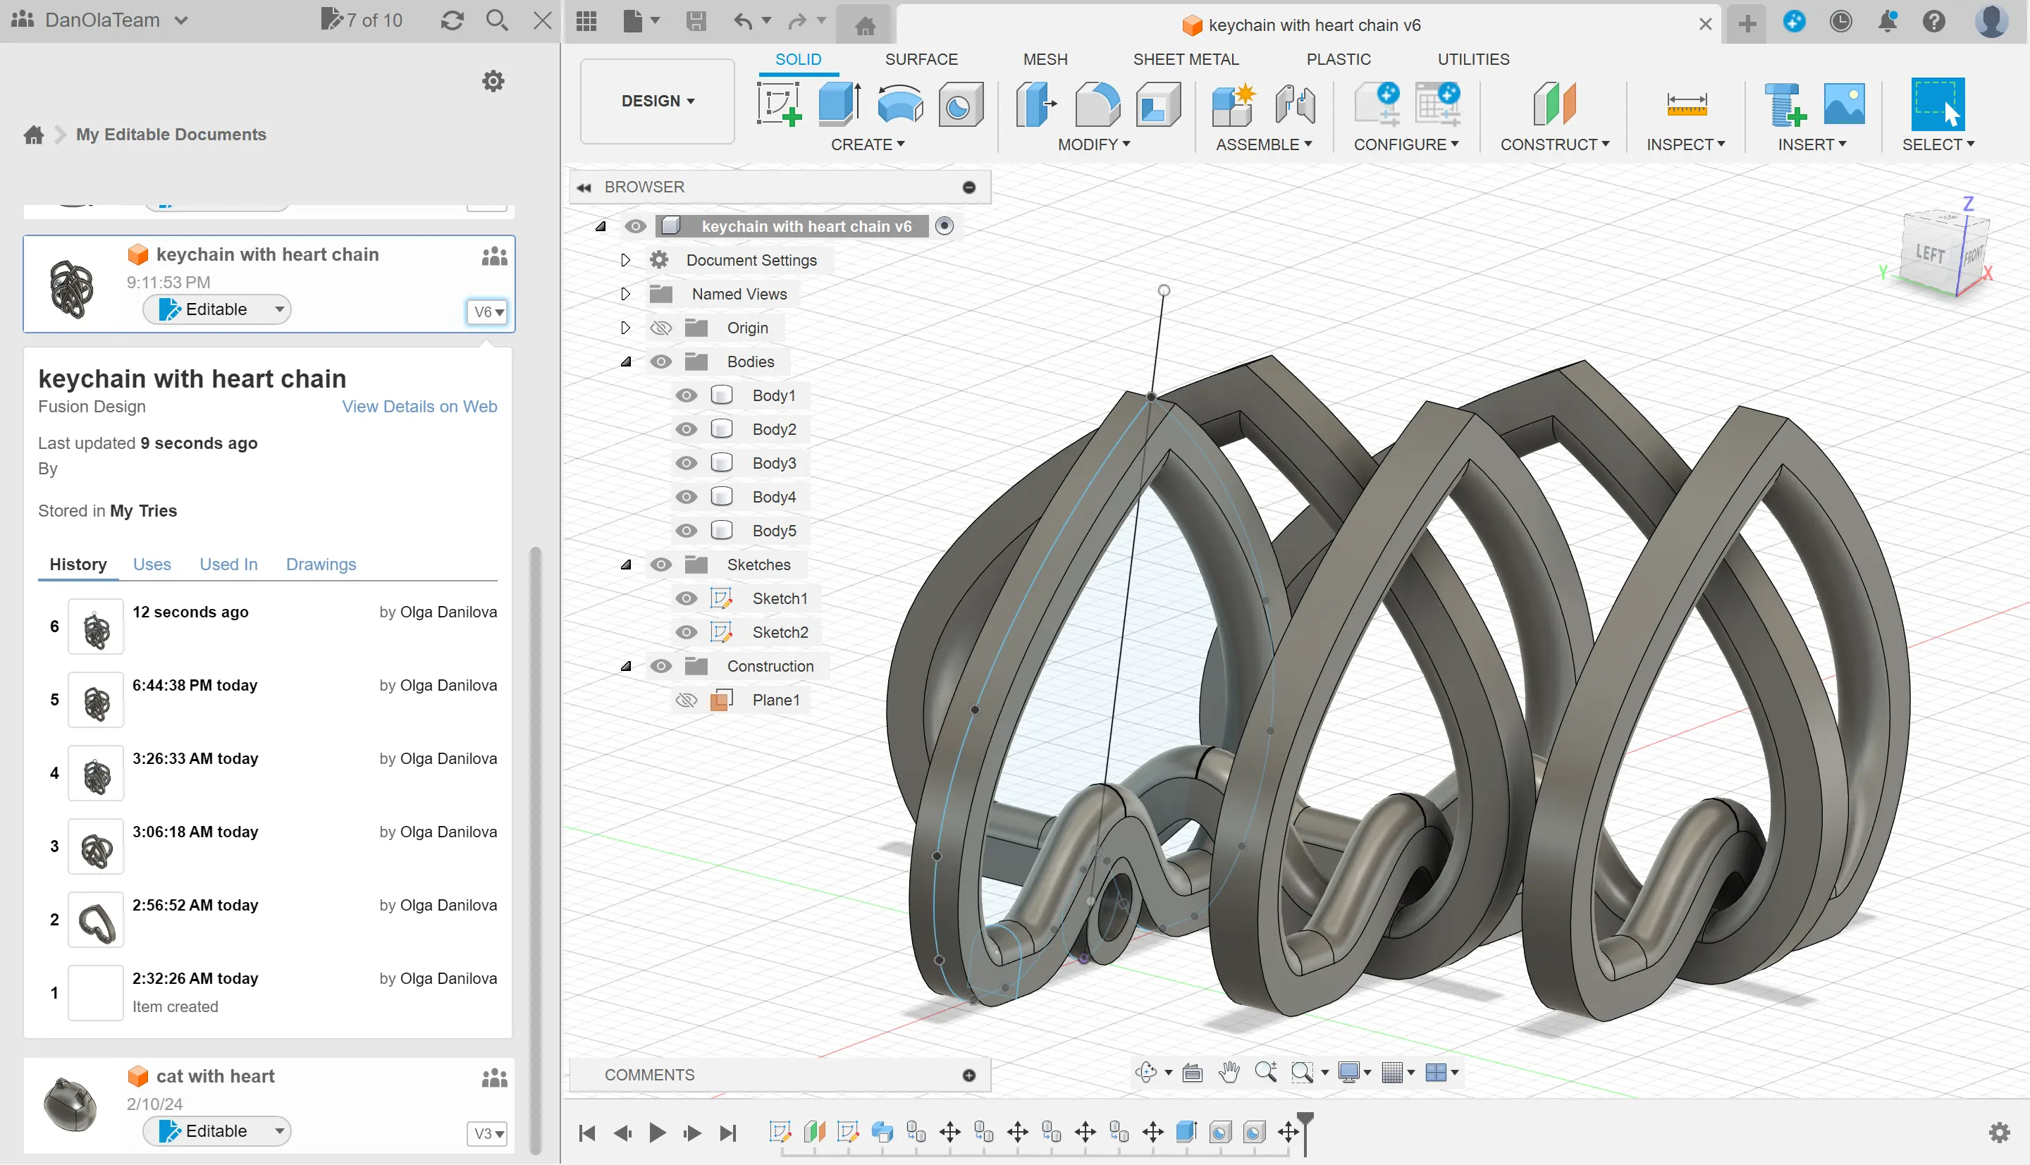Image resolution: width=2030 pixels, height=1165 pixels.
Task: Open the Help question mark icon
Action: pos(1933,22)
